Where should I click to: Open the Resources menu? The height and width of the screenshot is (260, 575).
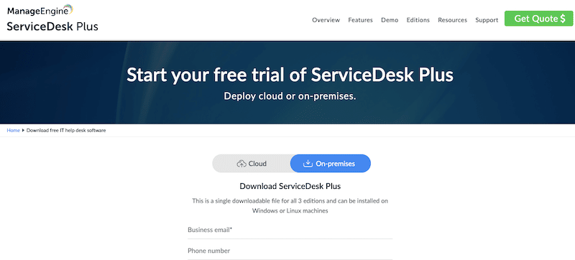click(x=453, y=20)
